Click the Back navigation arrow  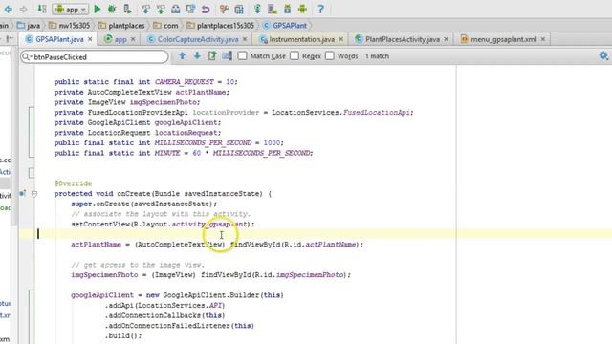click(8, 9)
